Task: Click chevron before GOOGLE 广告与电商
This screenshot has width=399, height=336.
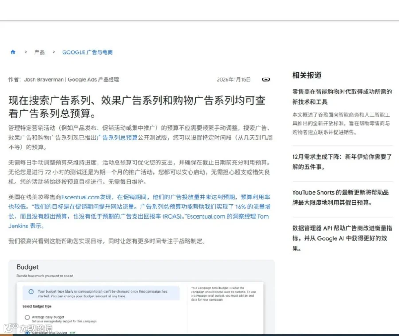Action: pyautogui.click(x=54, y=52)
